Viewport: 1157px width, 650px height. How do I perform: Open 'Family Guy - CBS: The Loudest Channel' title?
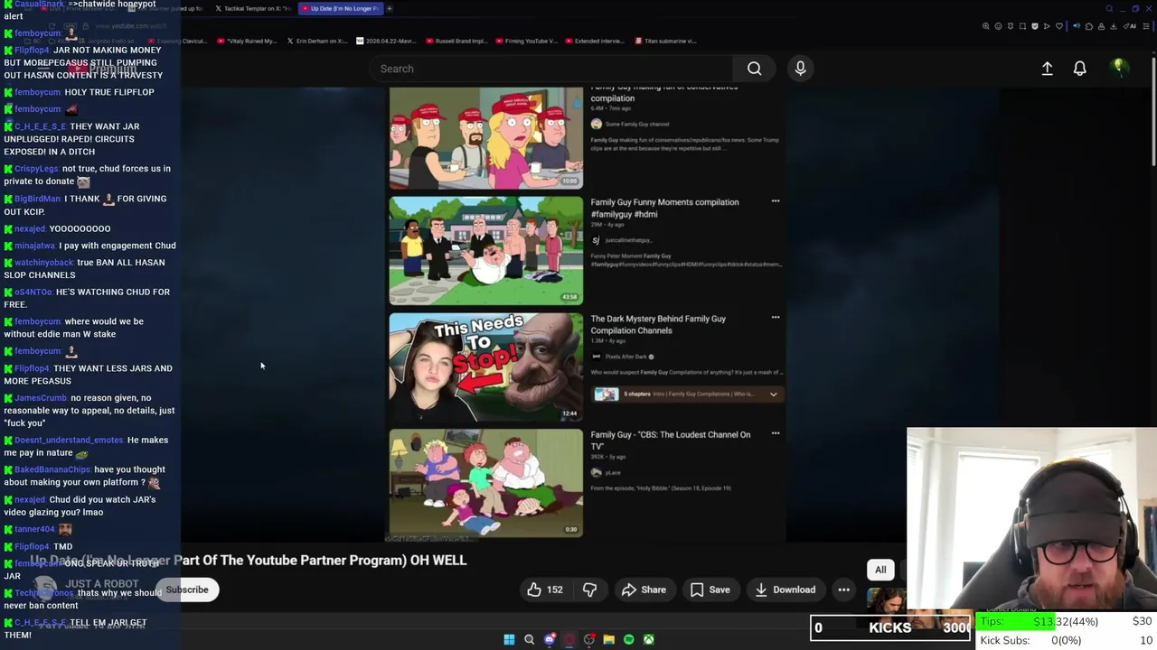(670, 441)
